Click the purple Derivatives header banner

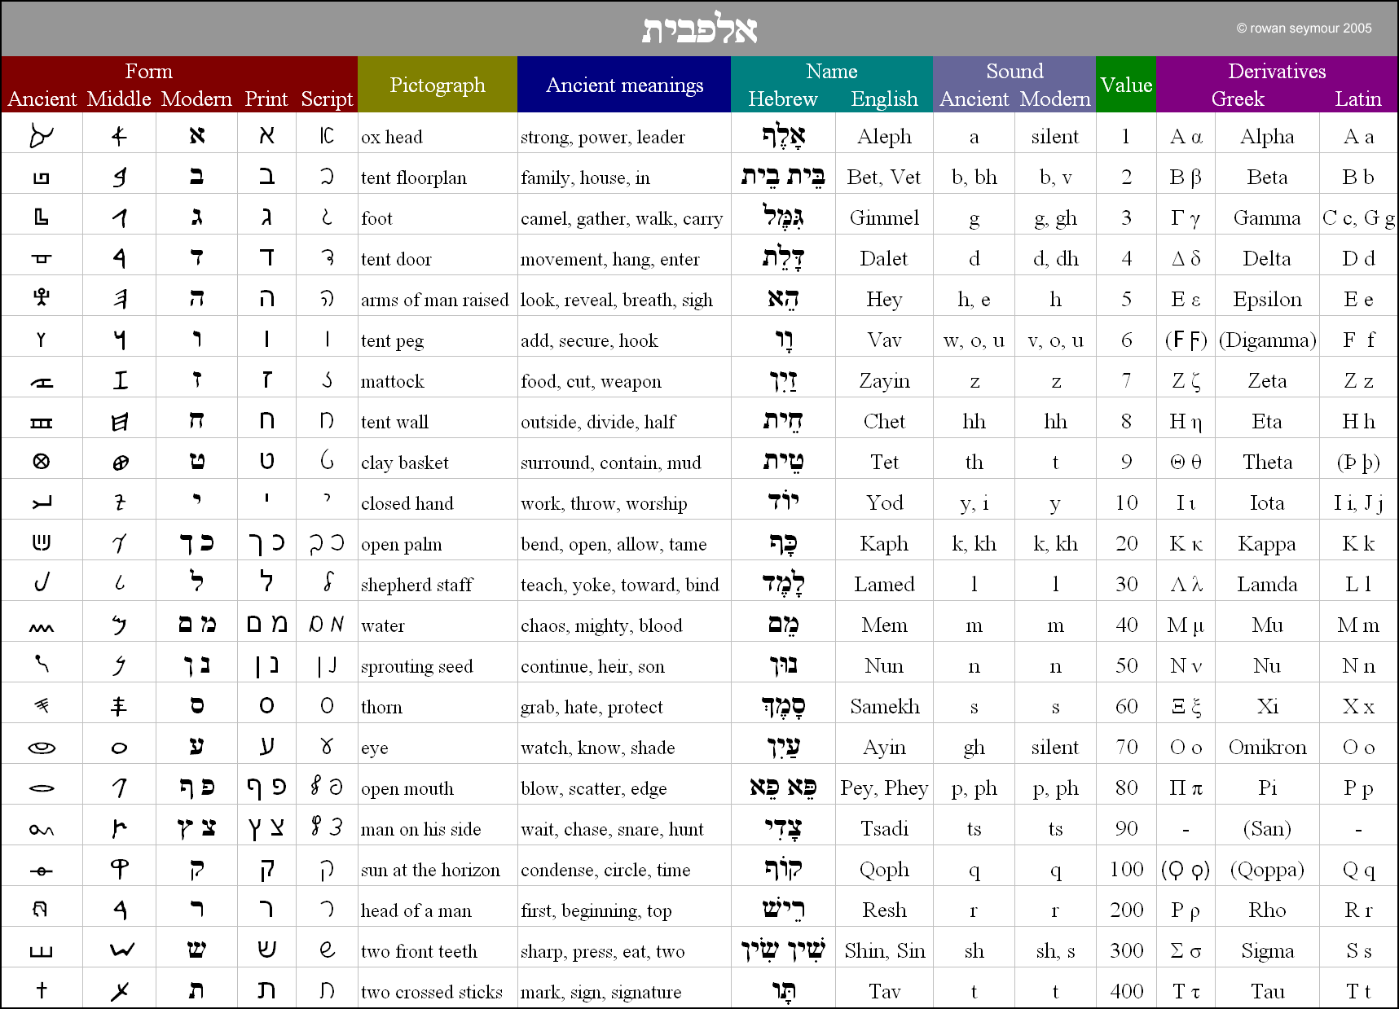pyautogui.click(x=1277, y=71)
